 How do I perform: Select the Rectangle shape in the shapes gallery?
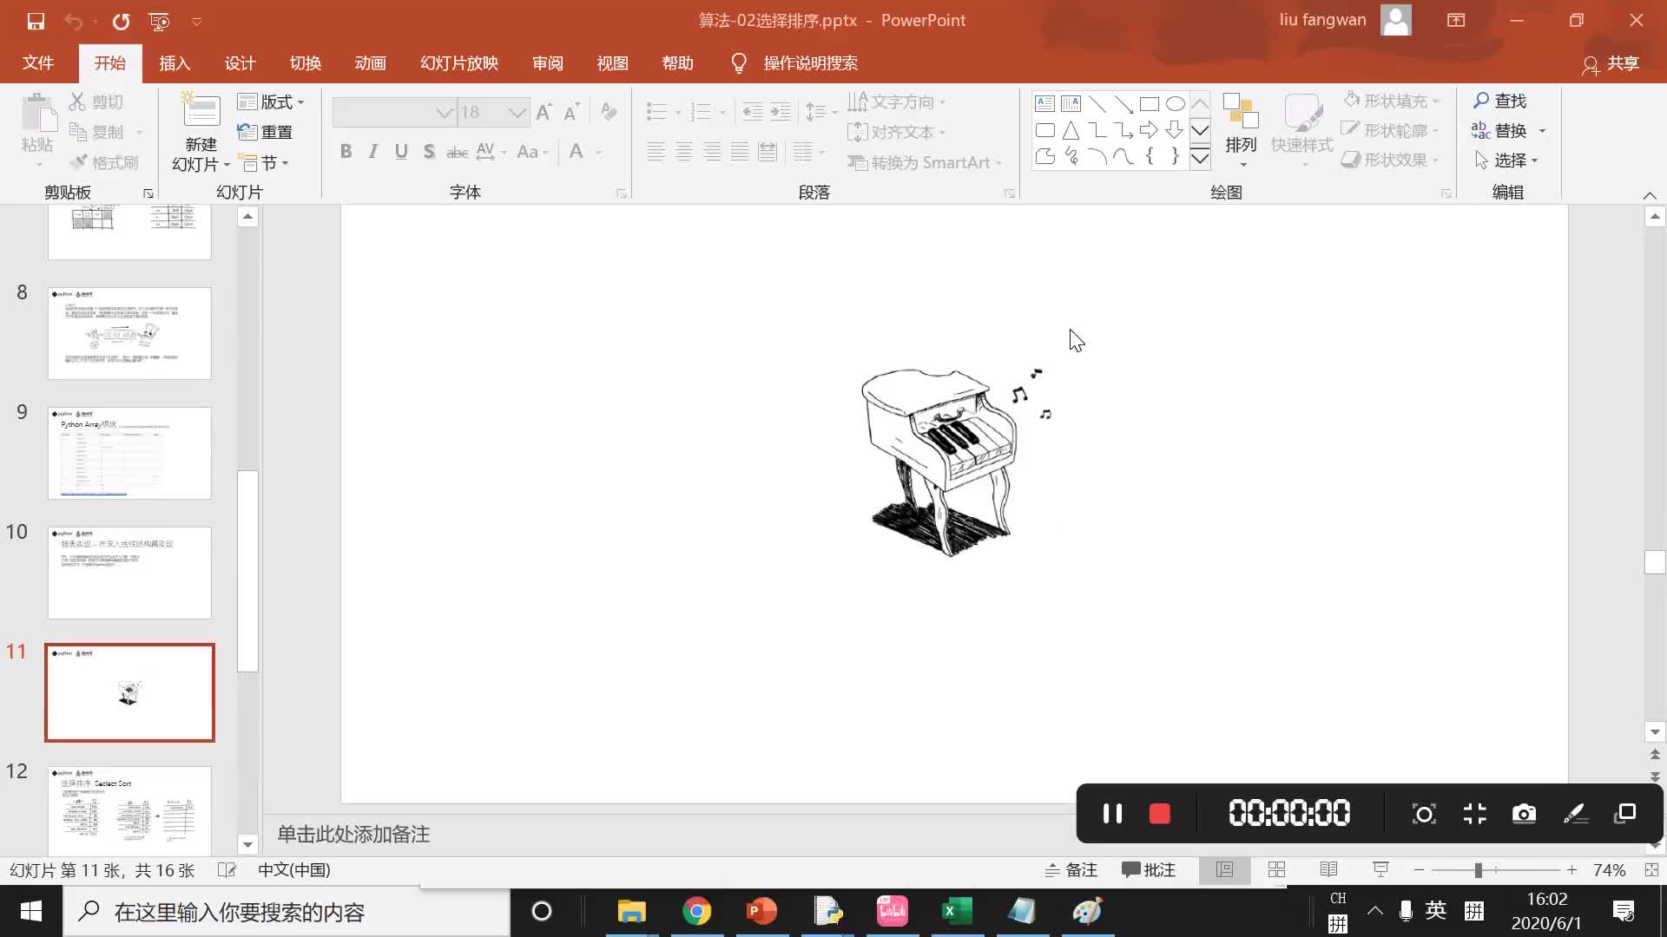pyautogui.click(x=1150, y=104)
